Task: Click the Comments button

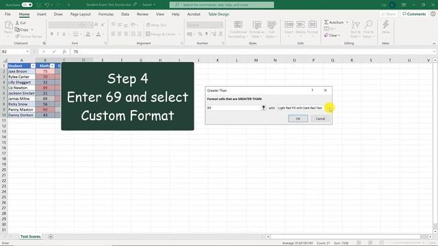Action: click(x=414, y=14)
